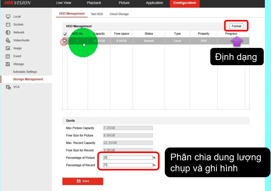Toggle checkbox for HDD number 1

point(65,41)
